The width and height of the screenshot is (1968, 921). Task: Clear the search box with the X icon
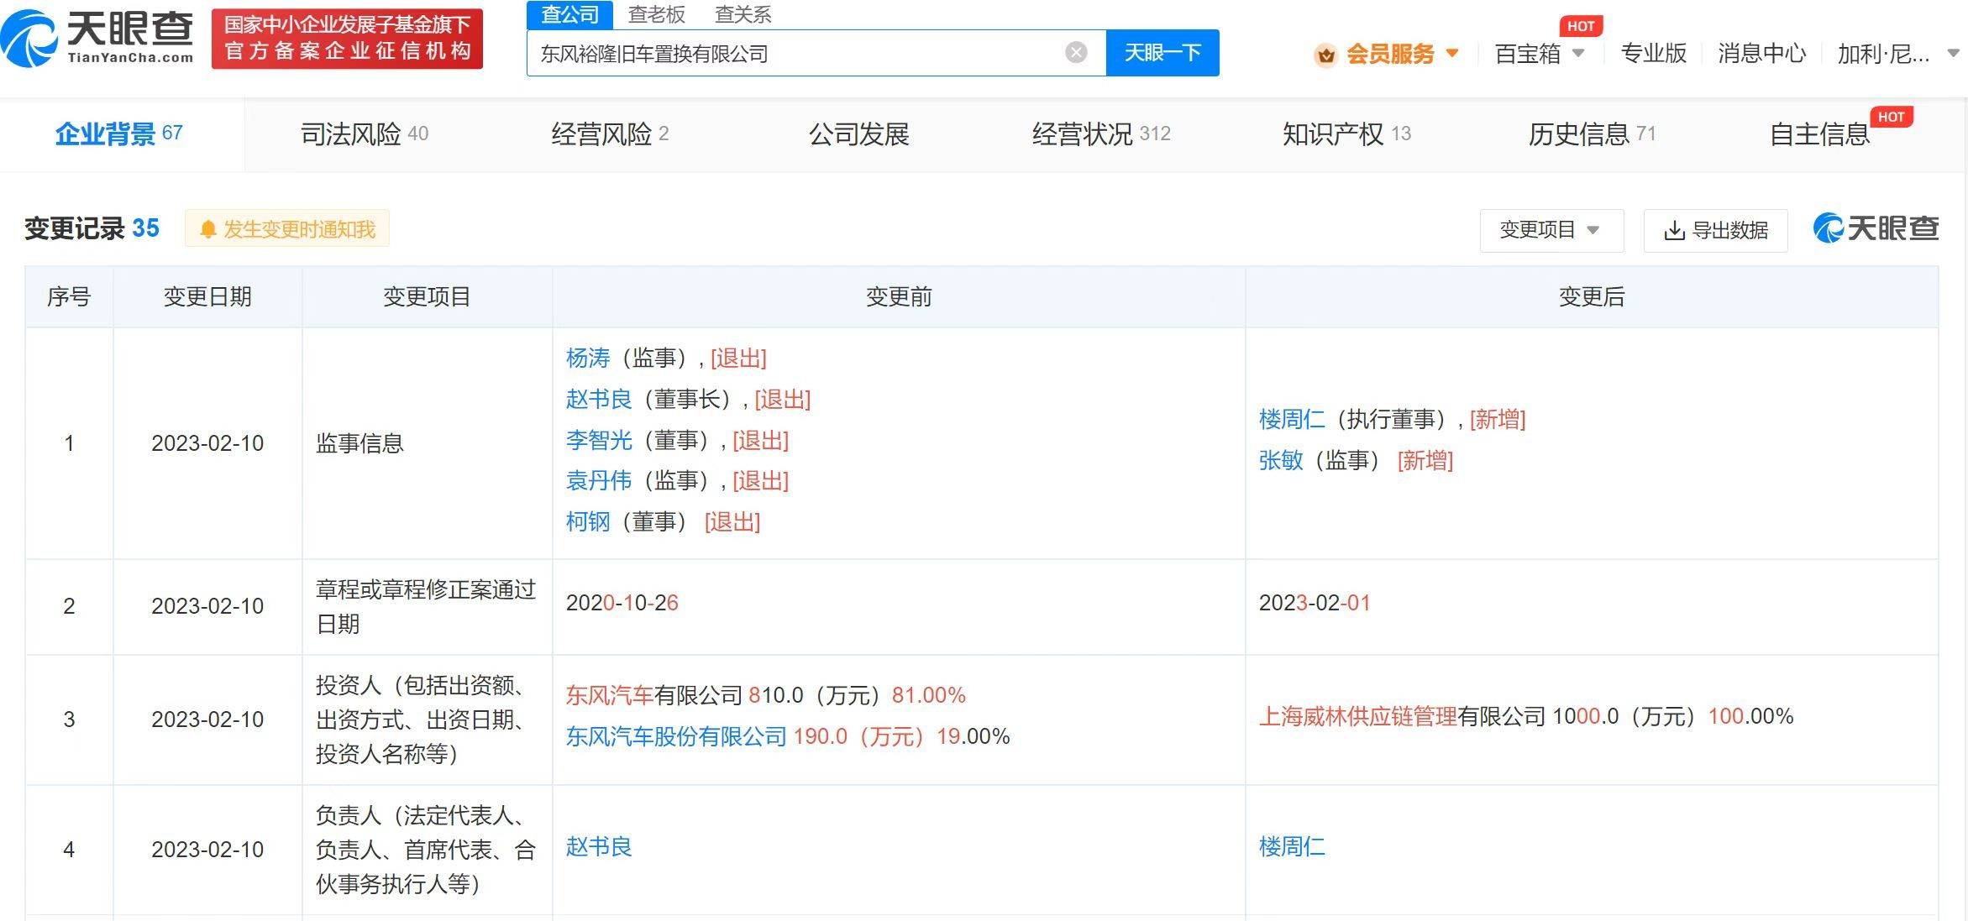pos(1076,53)
